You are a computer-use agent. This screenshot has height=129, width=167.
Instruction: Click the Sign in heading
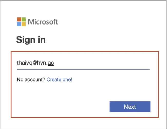tap(31, 40)
